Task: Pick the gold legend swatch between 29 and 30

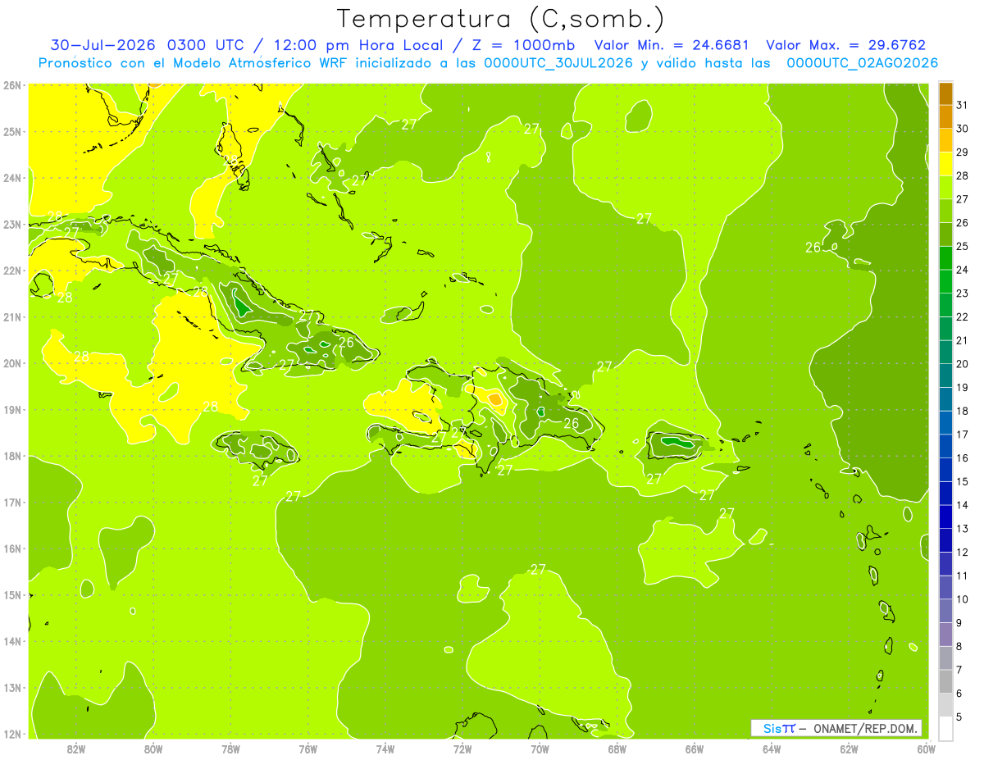Action: click(945, 140)
